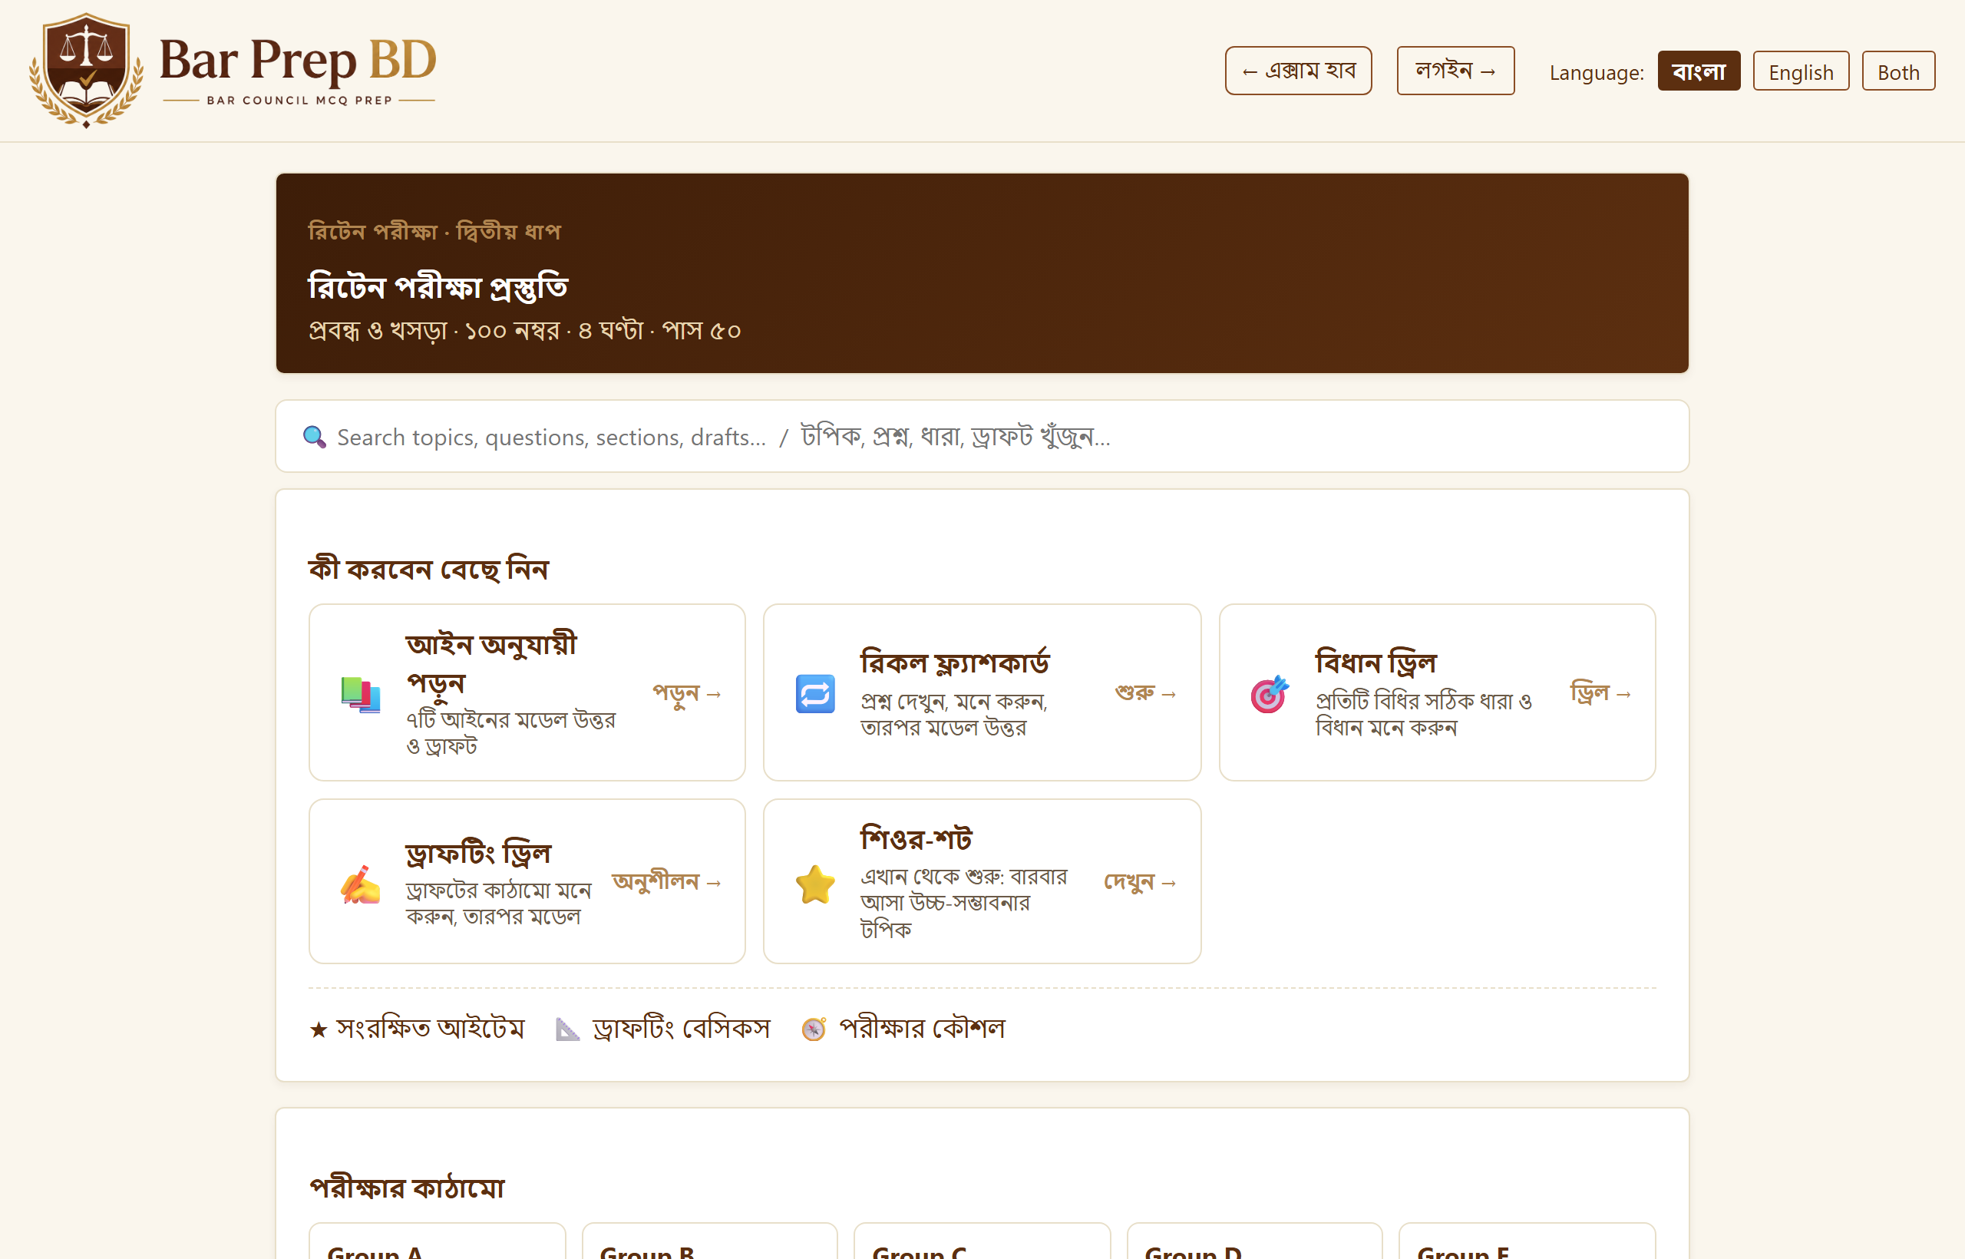
Task: Click the blue recall flashcard loop icon
Action: 815,693
